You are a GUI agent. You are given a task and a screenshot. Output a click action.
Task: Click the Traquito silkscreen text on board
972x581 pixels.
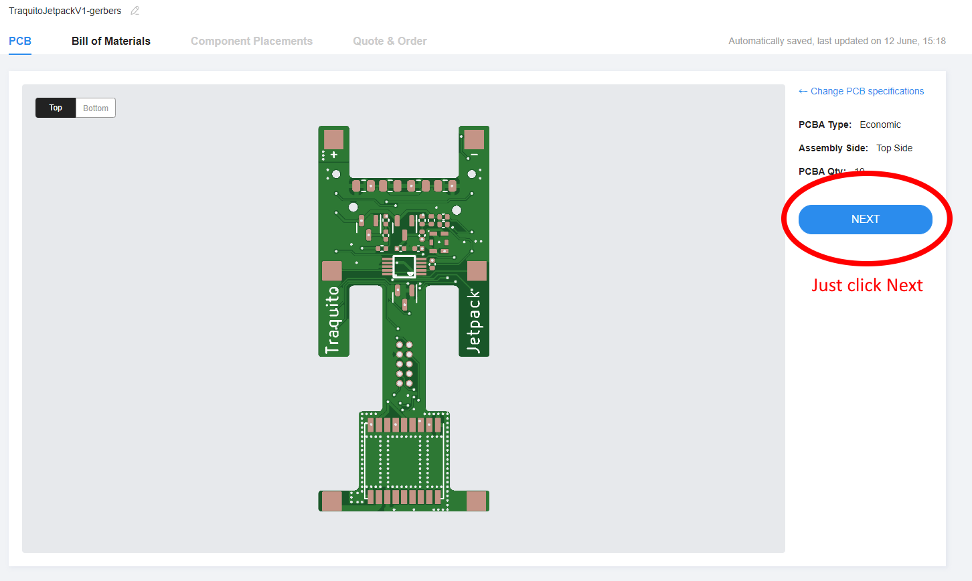pos(333,320)
